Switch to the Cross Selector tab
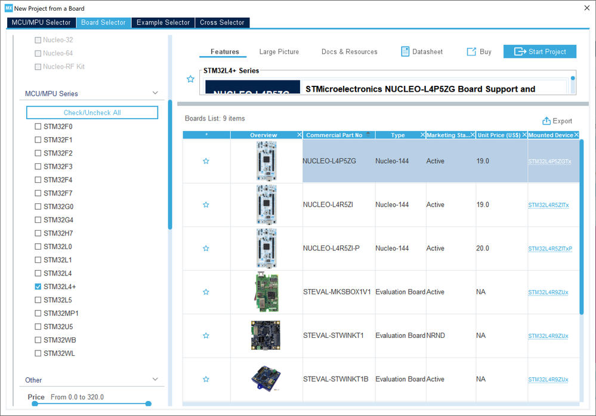This screenshot has width=596, height=416. point(222,23)
